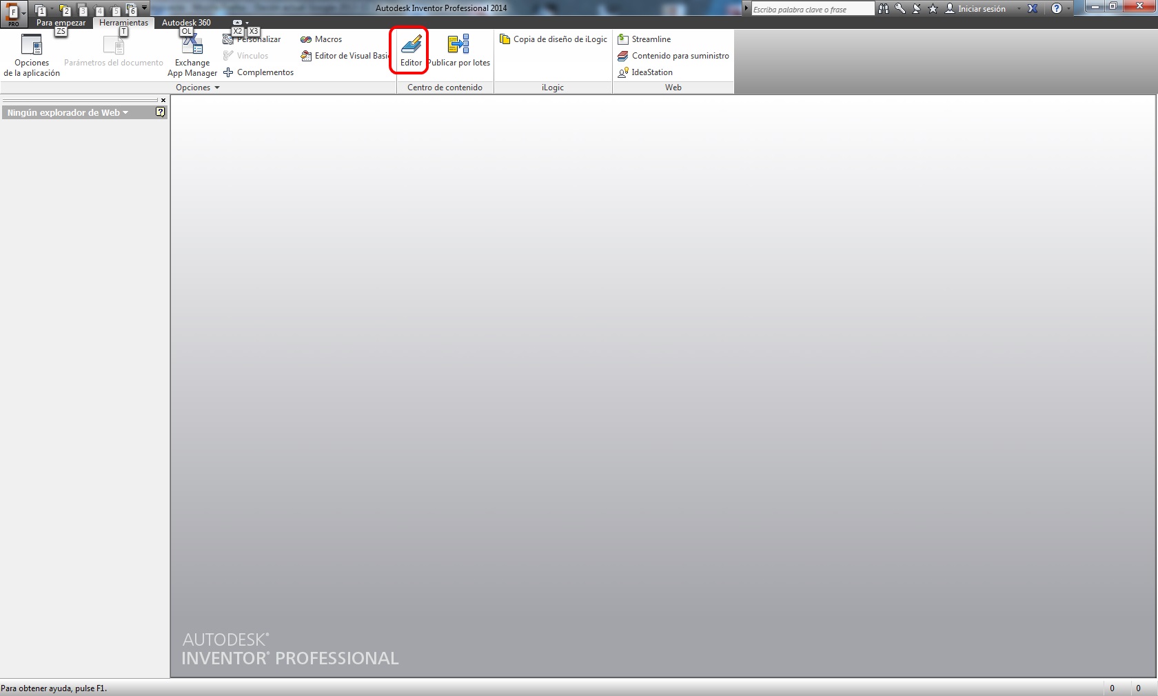Viewport: 1158px width, 696px height.
Task: Open Copia de diseño de iLogic
Action: pos(553,39)
